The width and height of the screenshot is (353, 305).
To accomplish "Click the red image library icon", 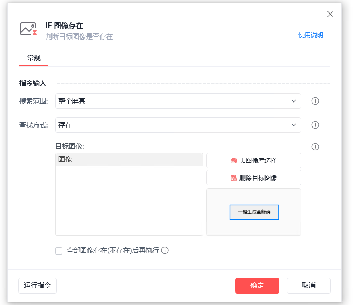I will (x=233, y=161).
